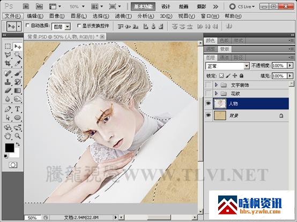Enable the 自动选择 checkbox
The width and height of the screenshot is (297, 222).
point(27,25)
